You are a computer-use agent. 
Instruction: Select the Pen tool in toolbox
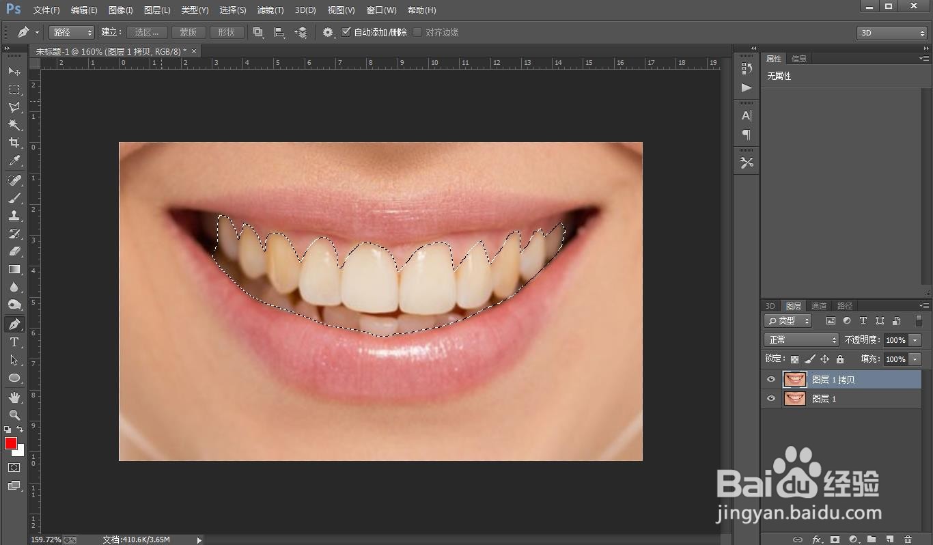coord(14,324)
